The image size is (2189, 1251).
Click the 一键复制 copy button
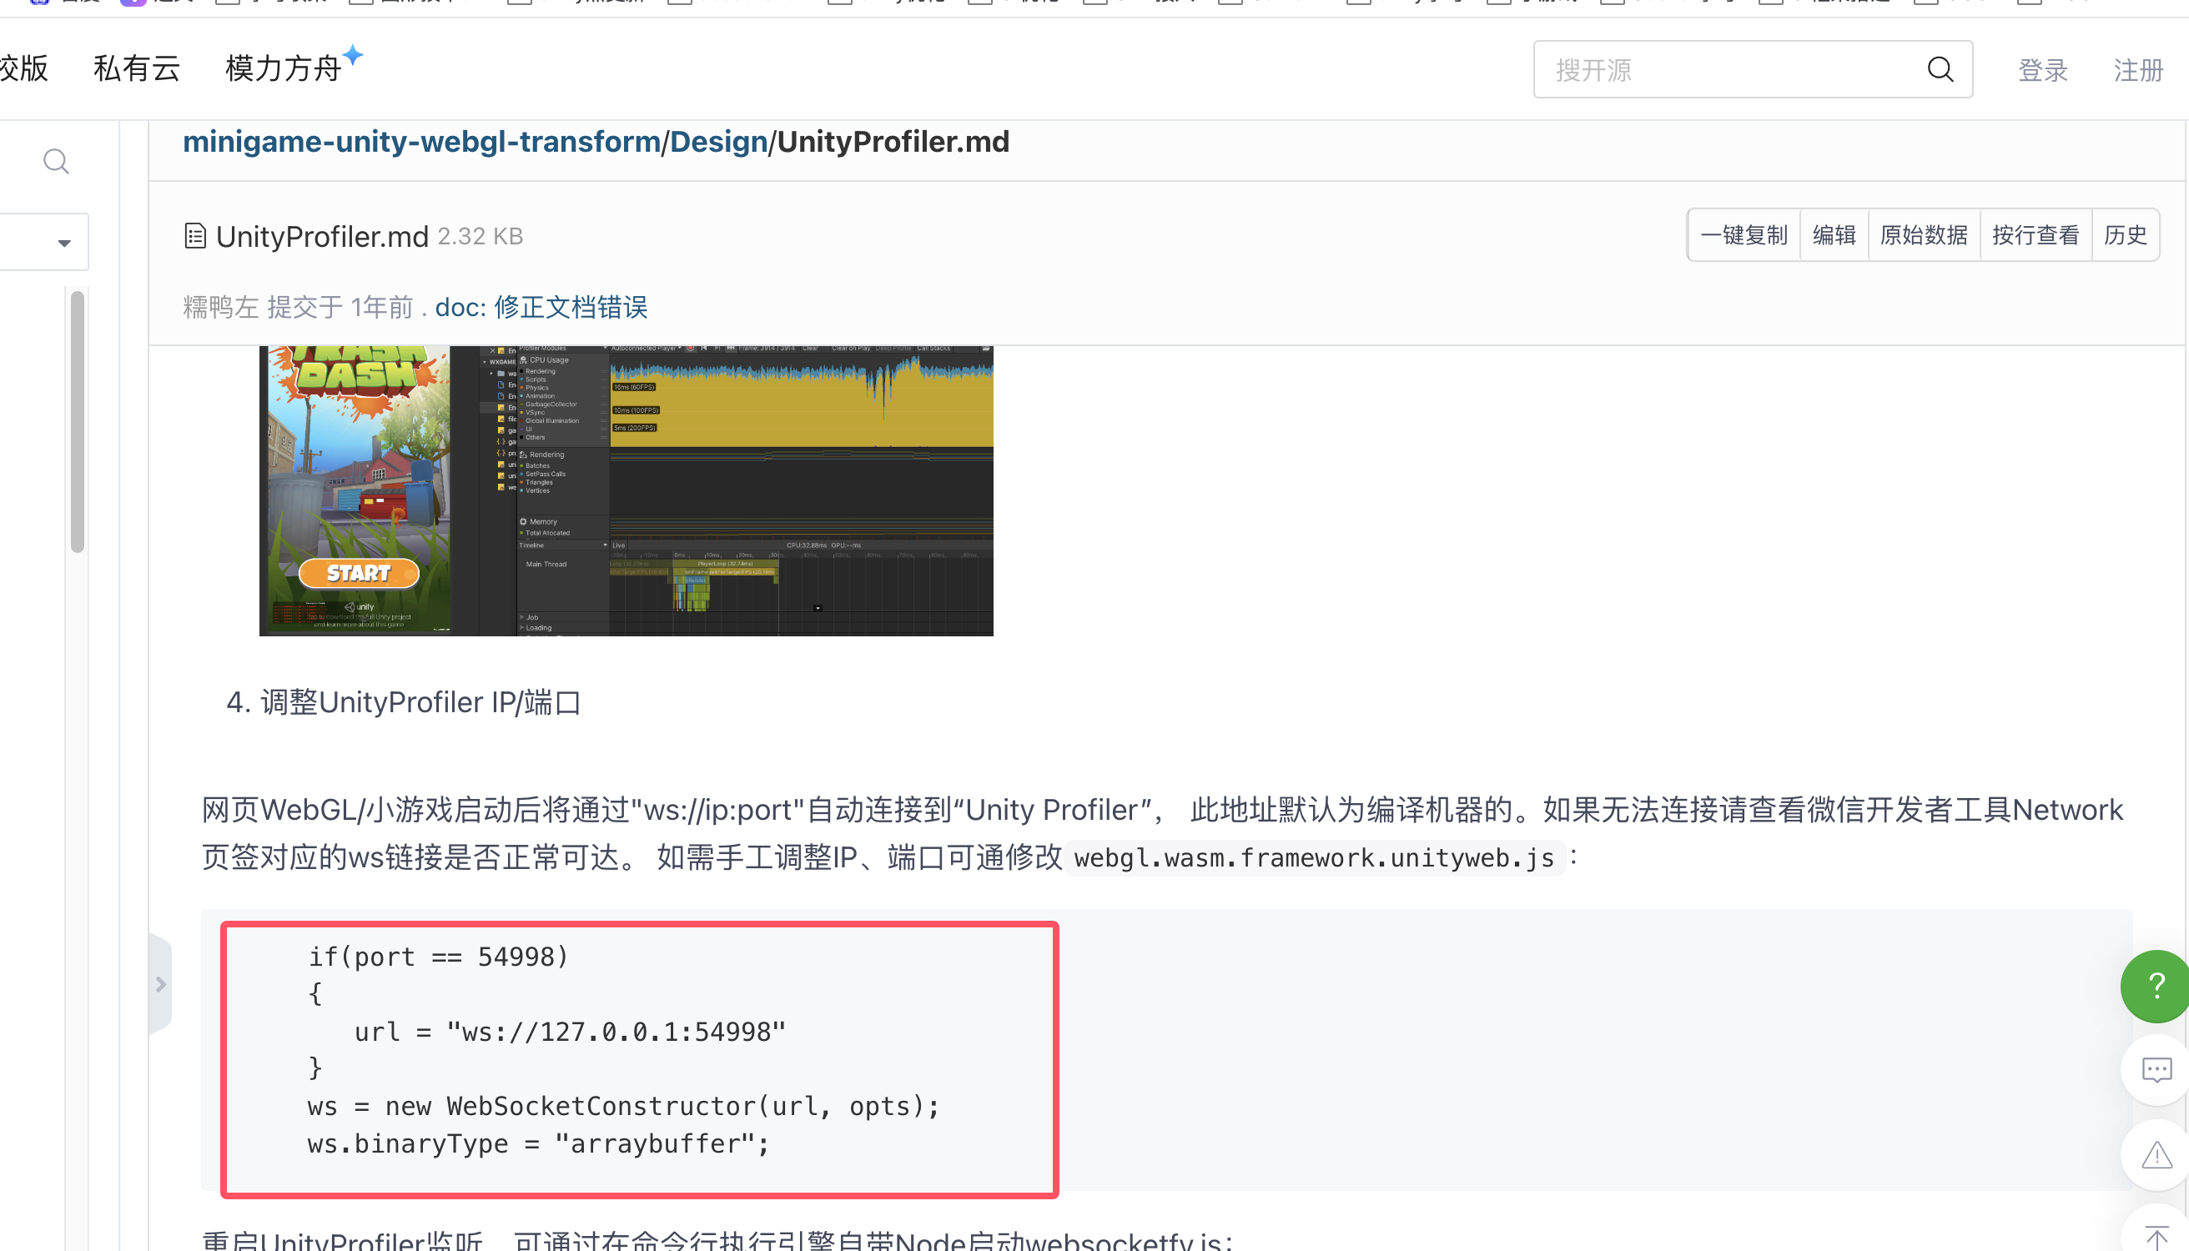[1743, 234]
